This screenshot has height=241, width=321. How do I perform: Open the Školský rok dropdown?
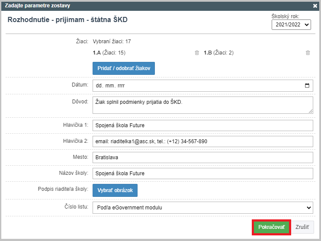(x=291, y=25)
